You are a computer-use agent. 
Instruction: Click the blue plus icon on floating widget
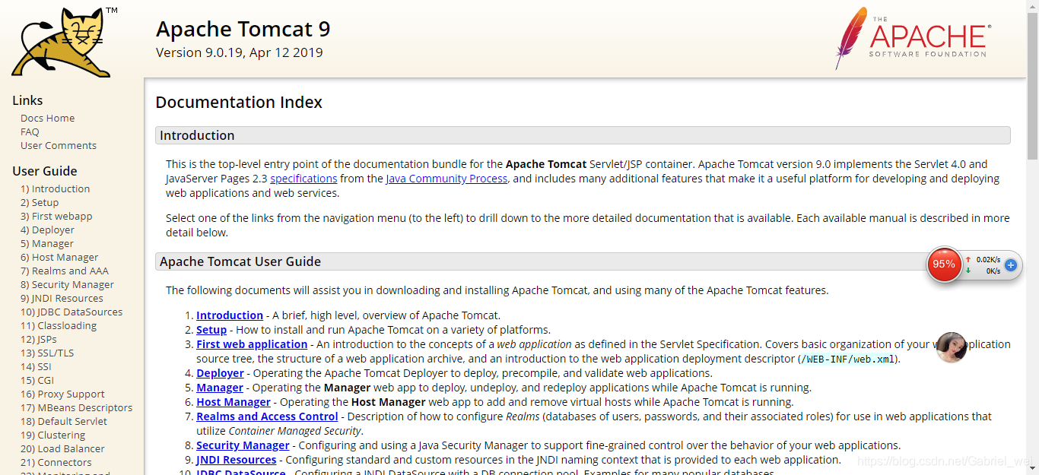[x=1011, y=265]
